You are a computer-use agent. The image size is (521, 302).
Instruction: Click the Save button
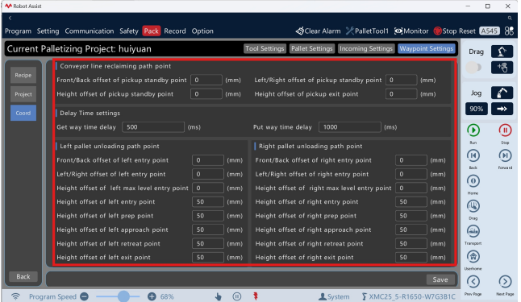(440, 279)
